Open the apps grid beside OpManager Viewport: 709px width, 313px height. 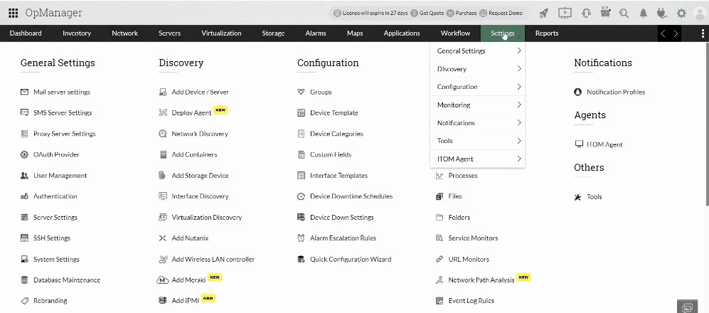11,13
